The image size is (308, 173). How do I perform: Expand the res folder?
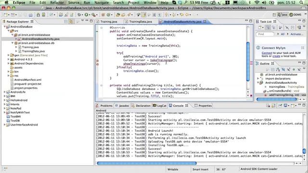click(x=9, y=75)
